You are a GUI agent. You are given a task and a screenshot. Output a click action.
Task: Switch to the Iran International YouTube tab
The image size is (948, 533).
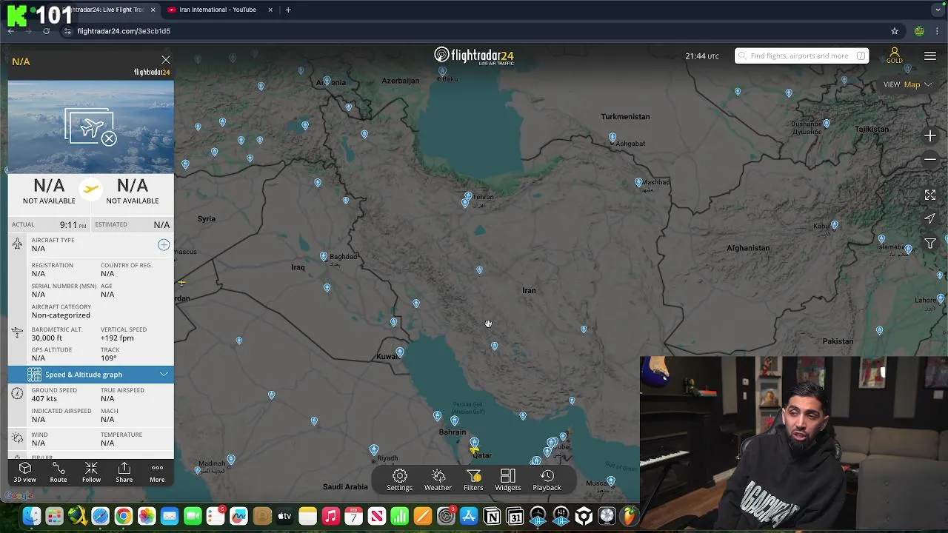coord(218,10)
